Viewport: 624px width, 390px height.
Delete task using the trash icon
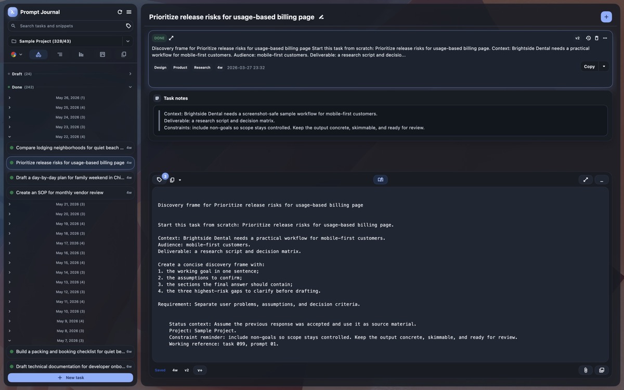click(x=596, y=38)
